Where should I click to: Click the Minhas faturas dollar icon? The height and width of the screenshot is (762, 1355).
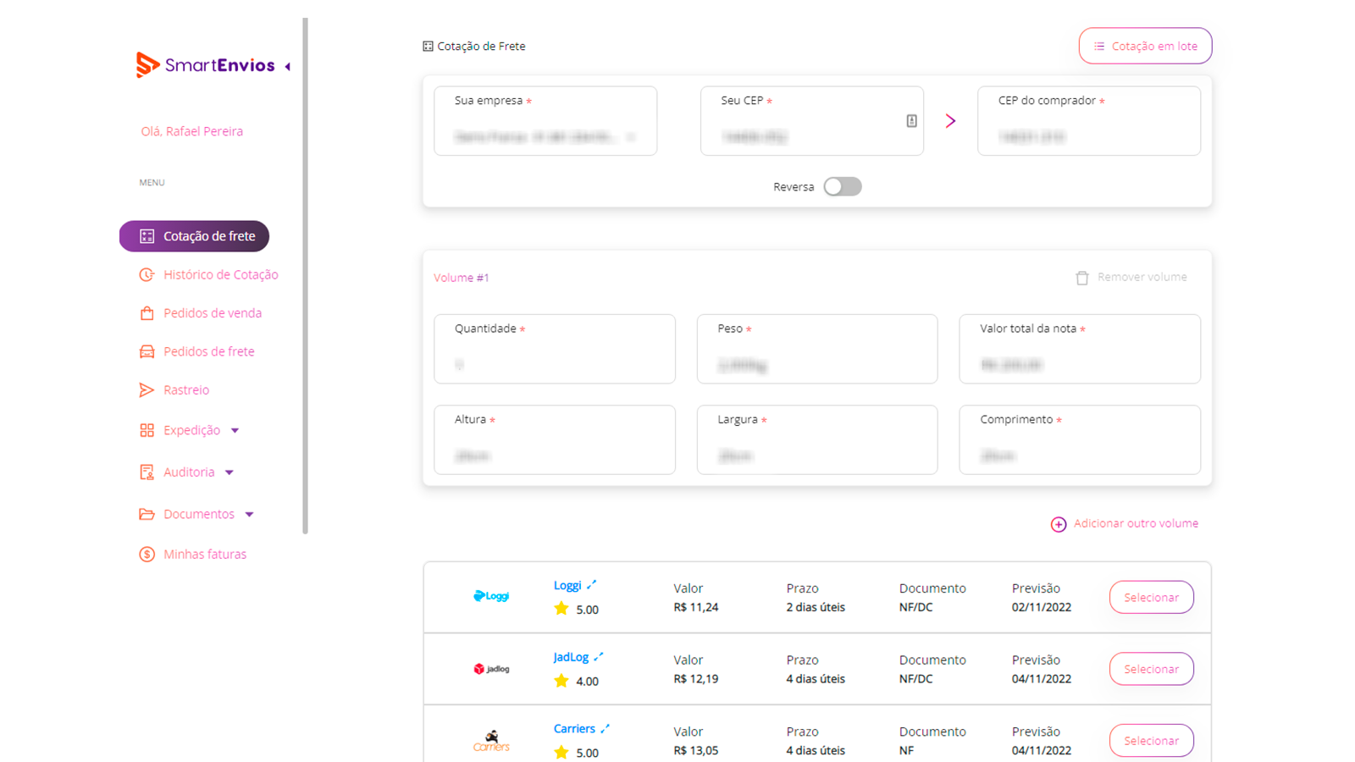147,554
